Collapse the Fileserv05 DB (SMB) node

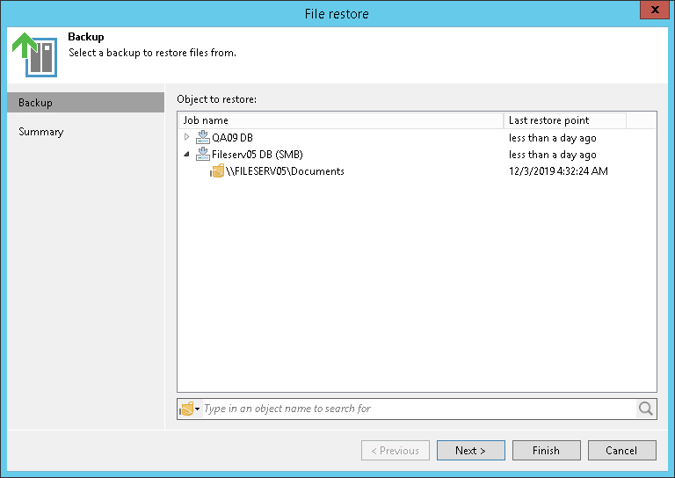coord(186,154)
